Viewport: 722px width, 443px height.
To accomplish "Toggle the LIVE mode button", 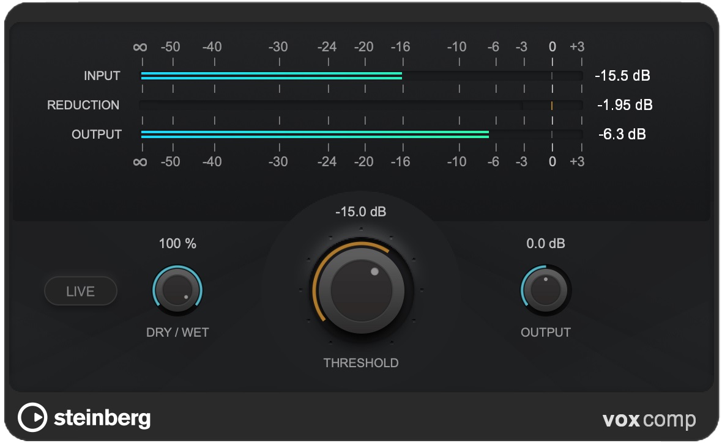I will pyautogui.click(x=80, y=291).
